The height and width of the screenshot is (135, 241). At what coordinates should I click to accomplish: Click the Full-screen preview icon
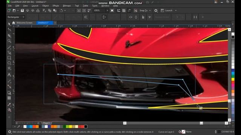tap(112, 10)
